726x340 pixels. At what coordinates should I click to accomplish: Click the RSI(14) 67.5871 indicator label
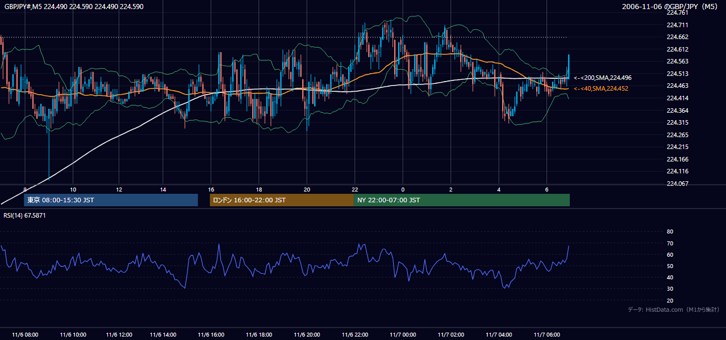click(24, 215)
